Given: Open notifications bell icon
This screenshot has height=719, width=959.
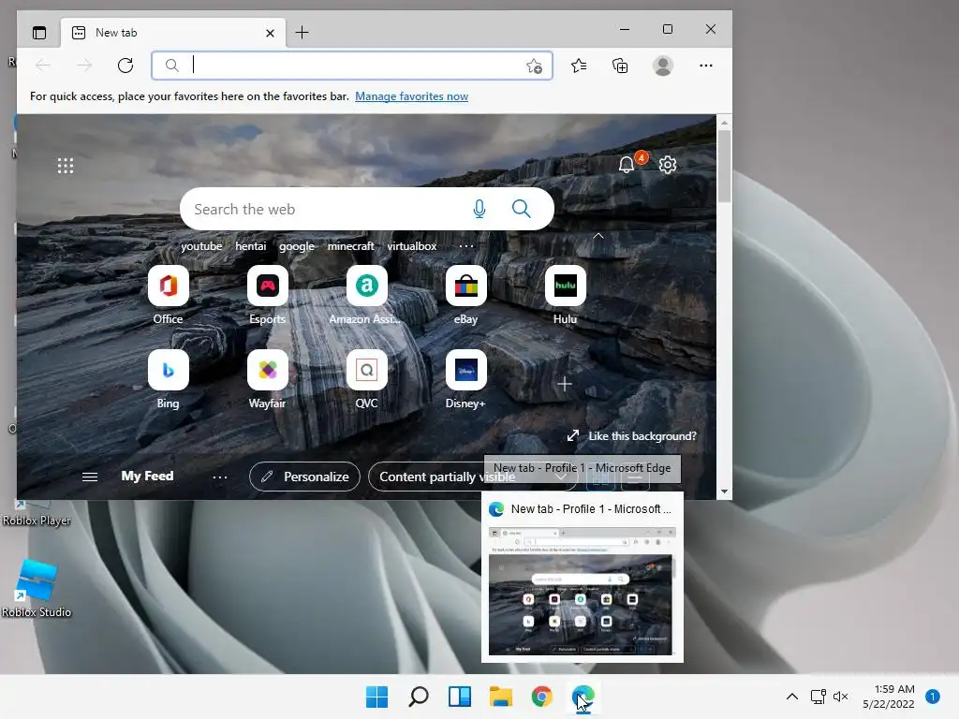Looking at the screenshot, I should pyautogui.click(x=627, y=165).
